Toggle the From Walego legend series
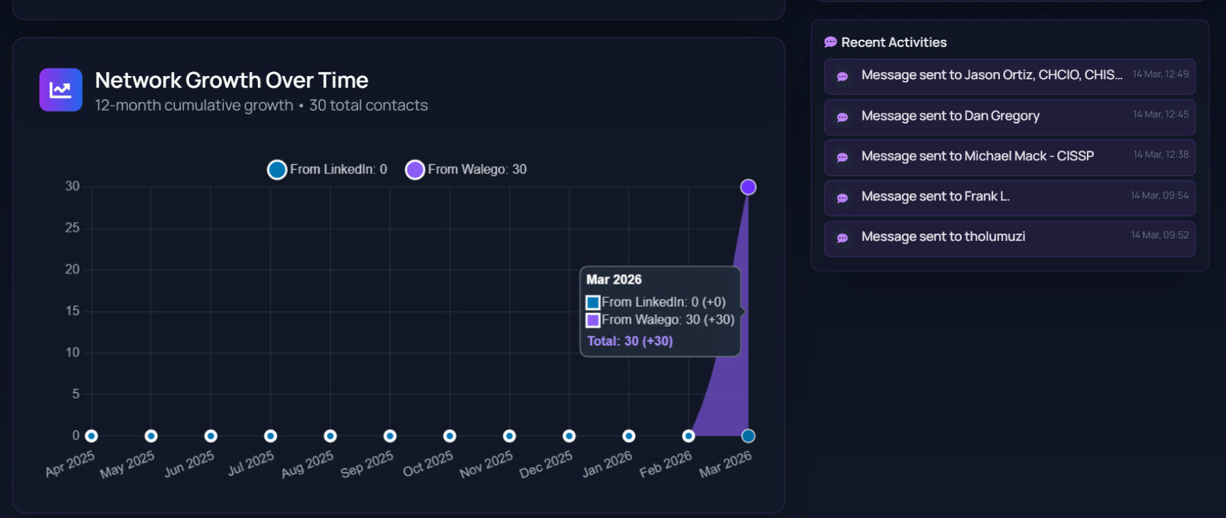The width and height of the screenshot is (1226, 518). 466,169
